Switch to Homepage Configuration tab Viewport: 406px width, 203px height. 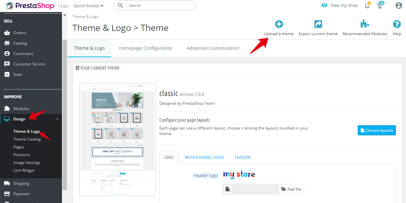point(146,48)
